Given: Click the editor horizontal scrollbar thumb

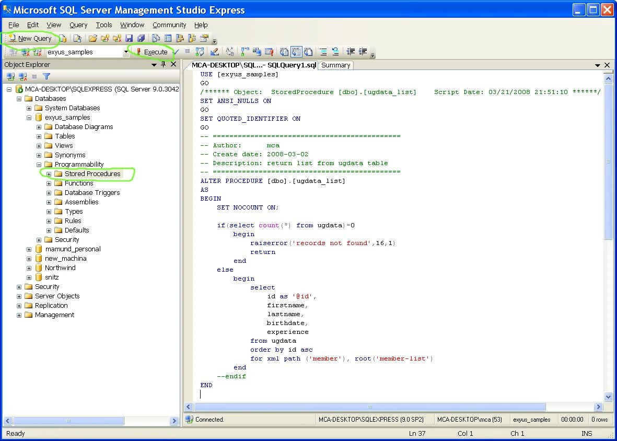Looking at the screenshot, I should point(370,407).
